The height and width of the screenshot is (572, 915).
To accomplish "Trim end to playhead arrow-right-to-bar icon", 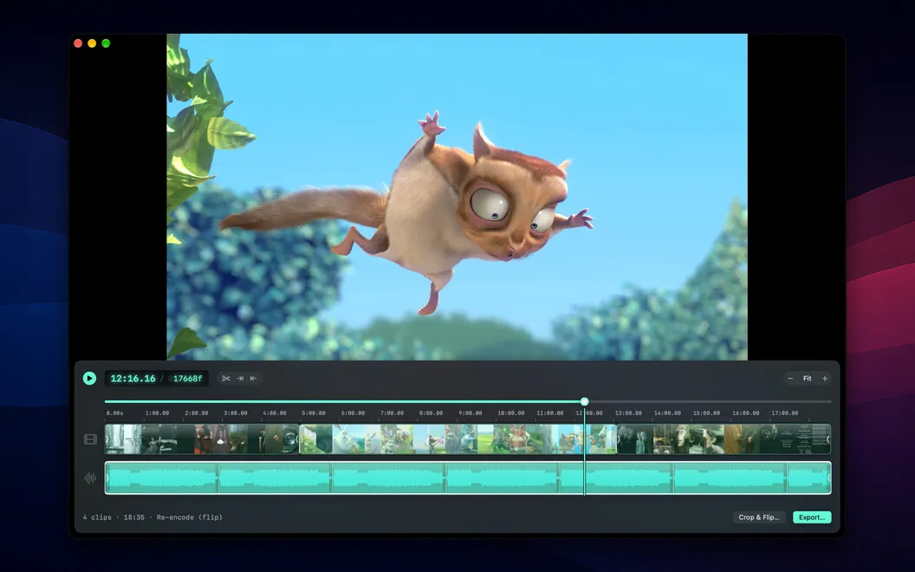I will point(240,378).
